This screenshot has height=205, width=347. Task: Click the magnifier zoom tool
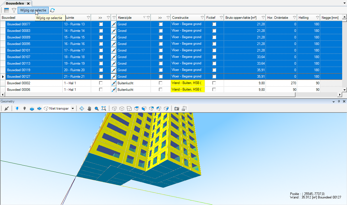(96, 108)
